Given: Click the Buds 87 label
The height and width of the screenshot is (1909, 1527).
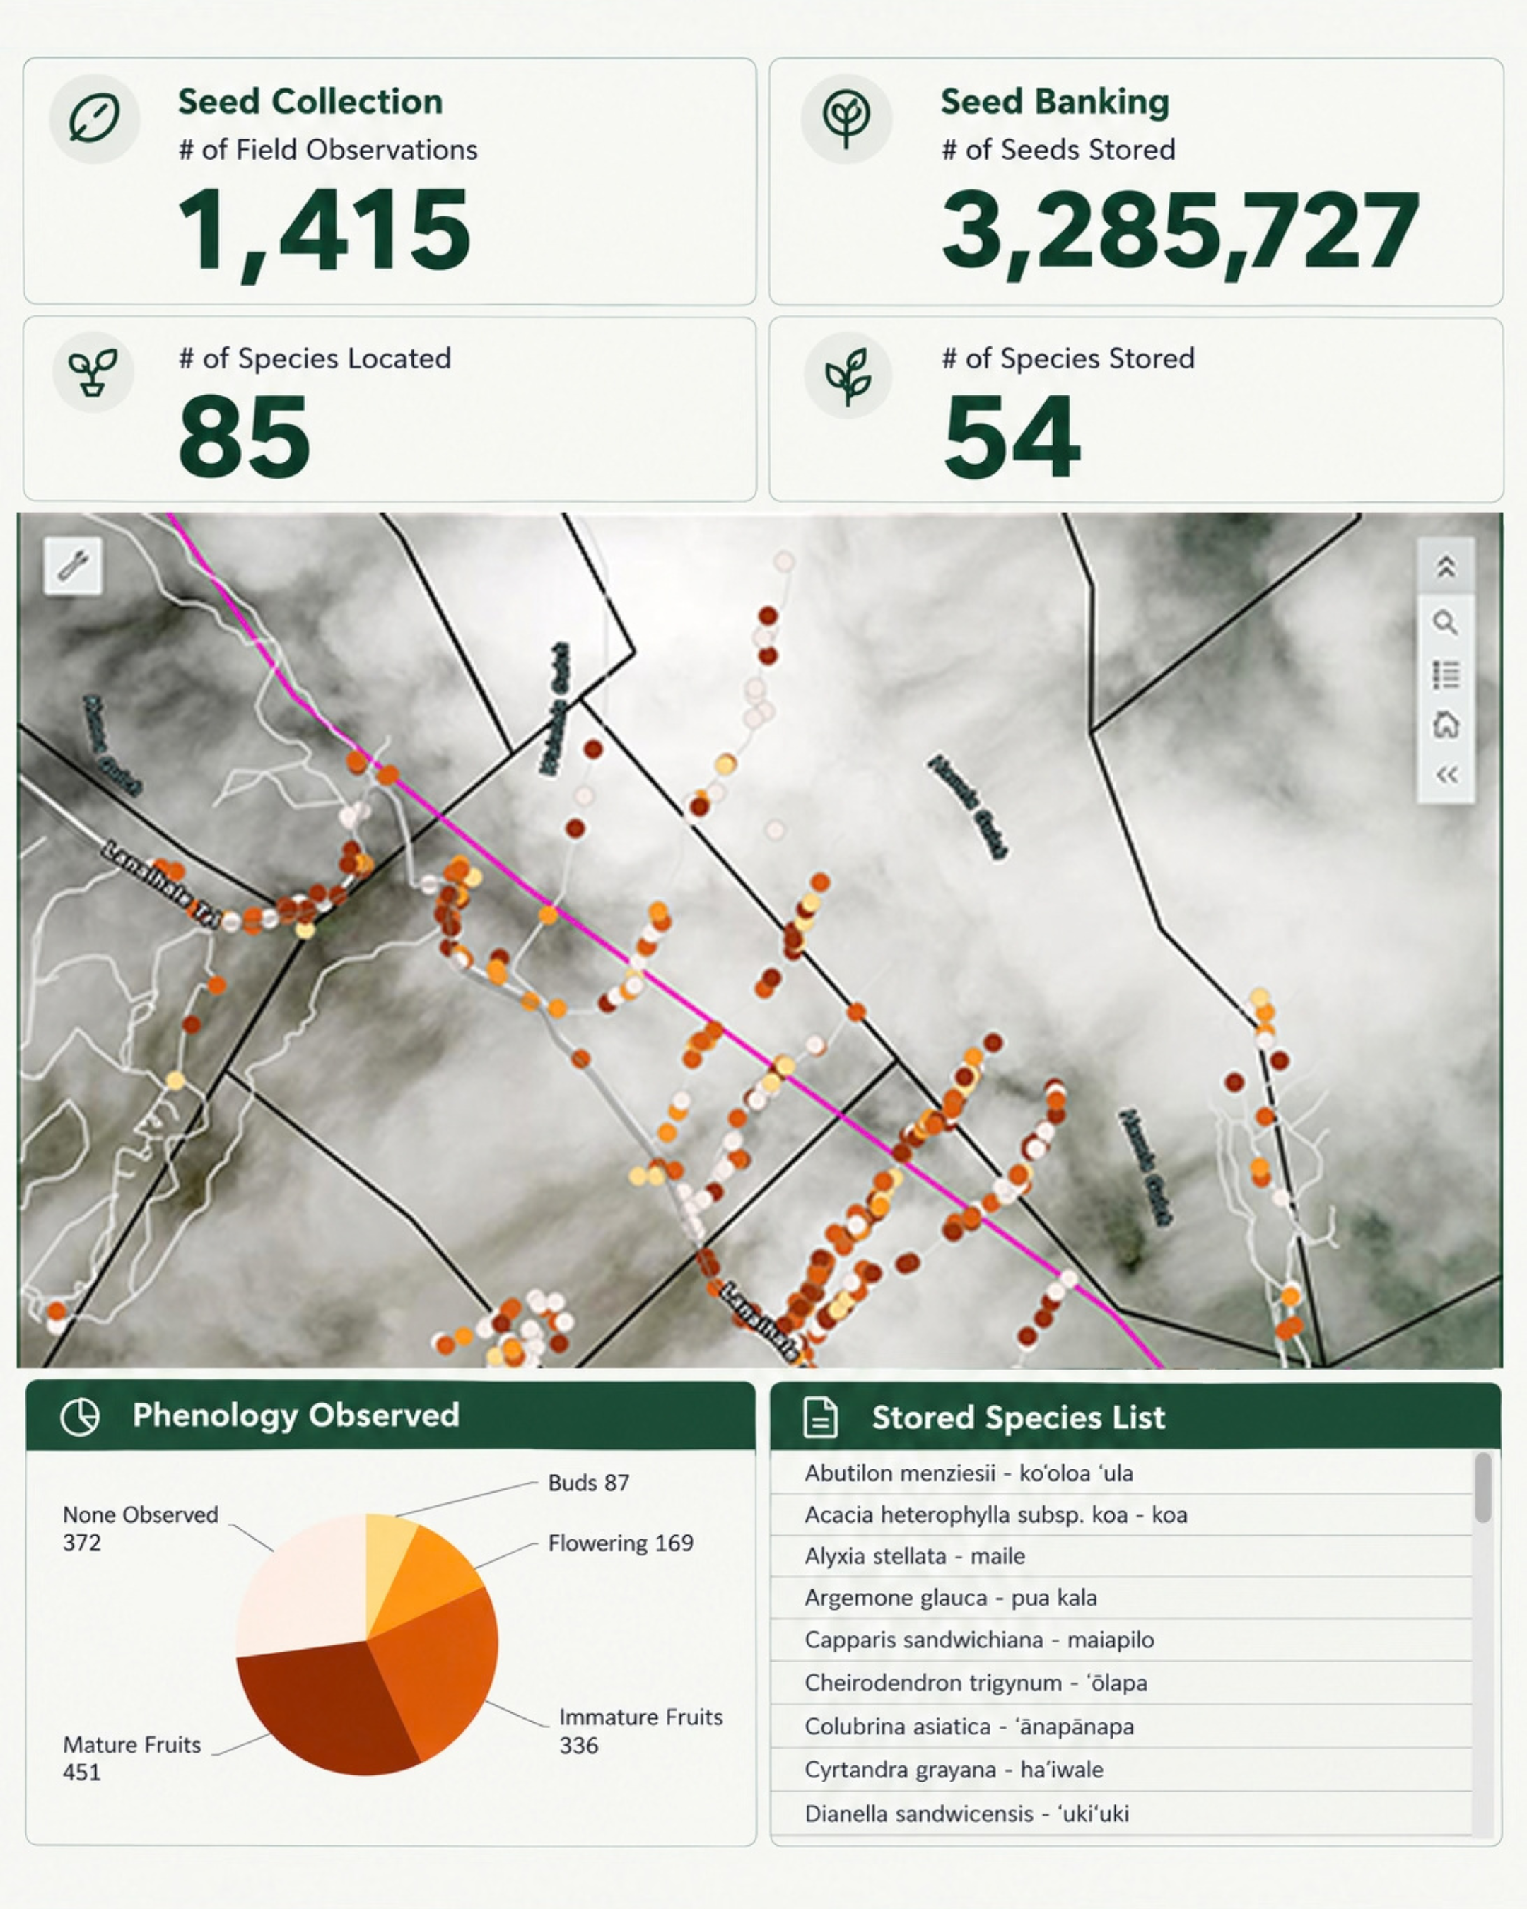Looking at the screenshot, I should click(x=589, y=1483).
